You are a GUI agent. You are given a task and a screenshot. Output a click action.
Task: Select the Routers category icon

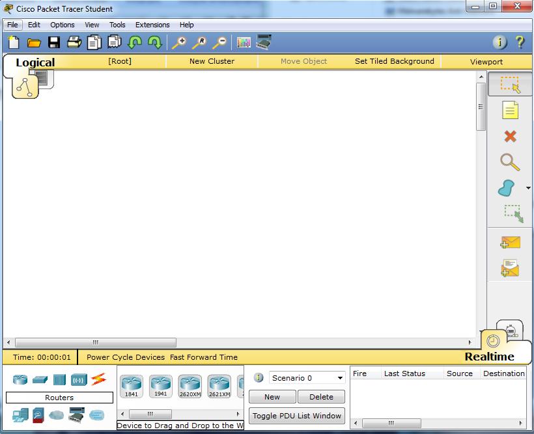(20, 379)
